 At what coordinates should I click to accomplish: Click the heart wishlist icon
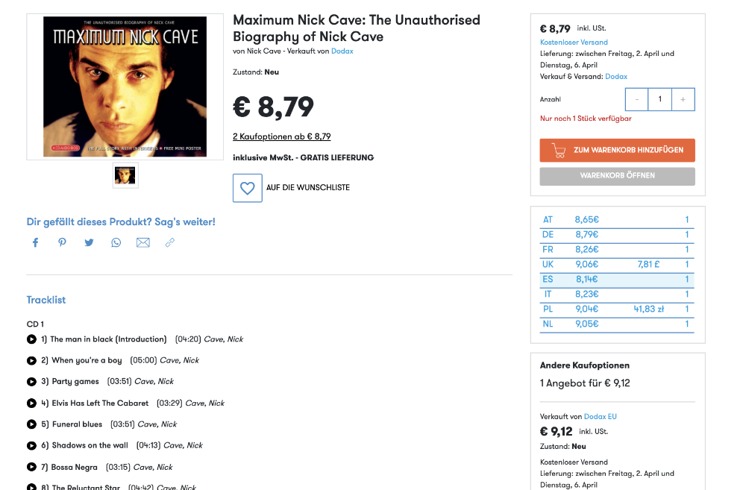click(x=248, y=187)
